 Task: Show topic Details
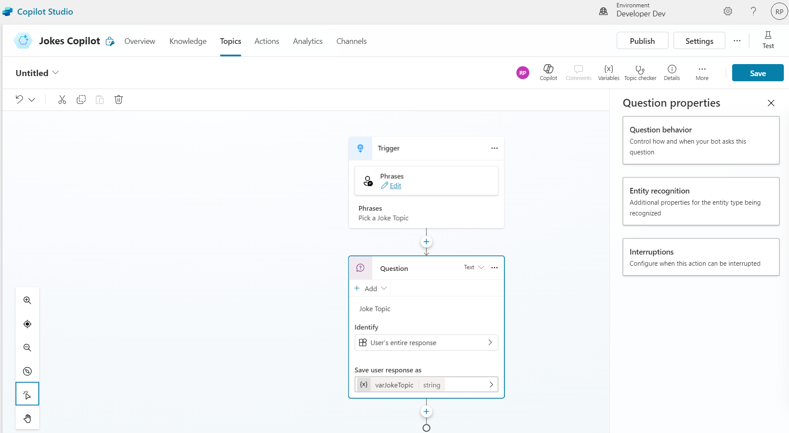671,72
